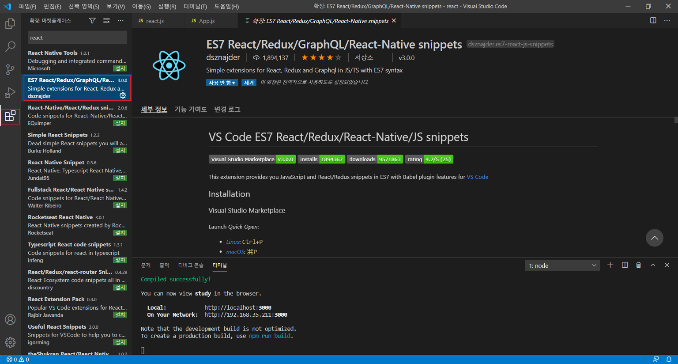
Task: Click the extension search field with 'react'
Action: coord(77,38)
